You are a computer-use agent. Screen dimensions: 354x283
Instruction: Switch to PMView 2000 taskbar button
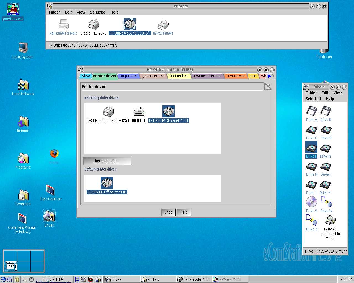pos(230,279)
